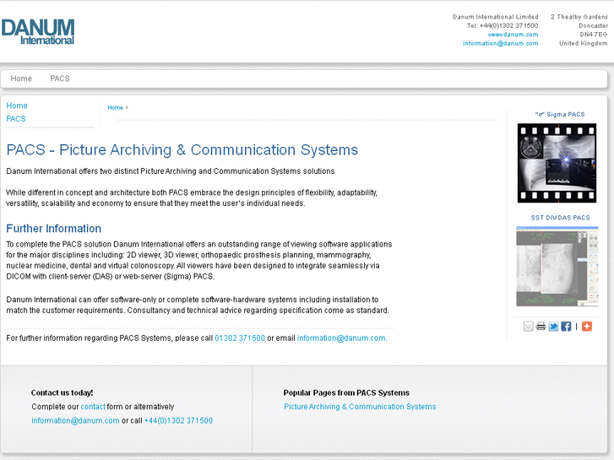
Task: Select PACS in the left sidebar
Action: point(16,119)
